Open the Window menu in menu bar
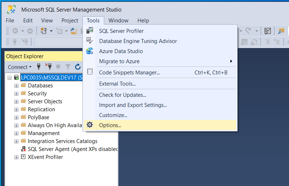 118,21
